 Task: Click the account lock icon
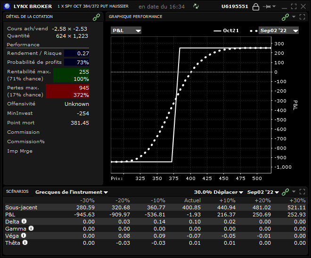(256, 7)
